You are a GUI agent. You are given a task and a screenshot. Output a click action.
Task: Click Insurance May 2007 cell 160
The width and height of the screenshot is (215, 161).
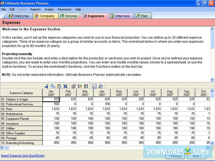[119, 123]
